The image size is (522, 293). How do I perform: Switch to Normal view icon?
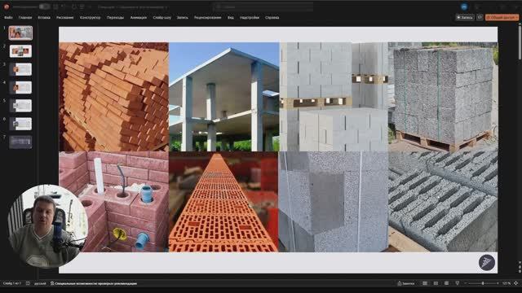[x=425, y=283]
